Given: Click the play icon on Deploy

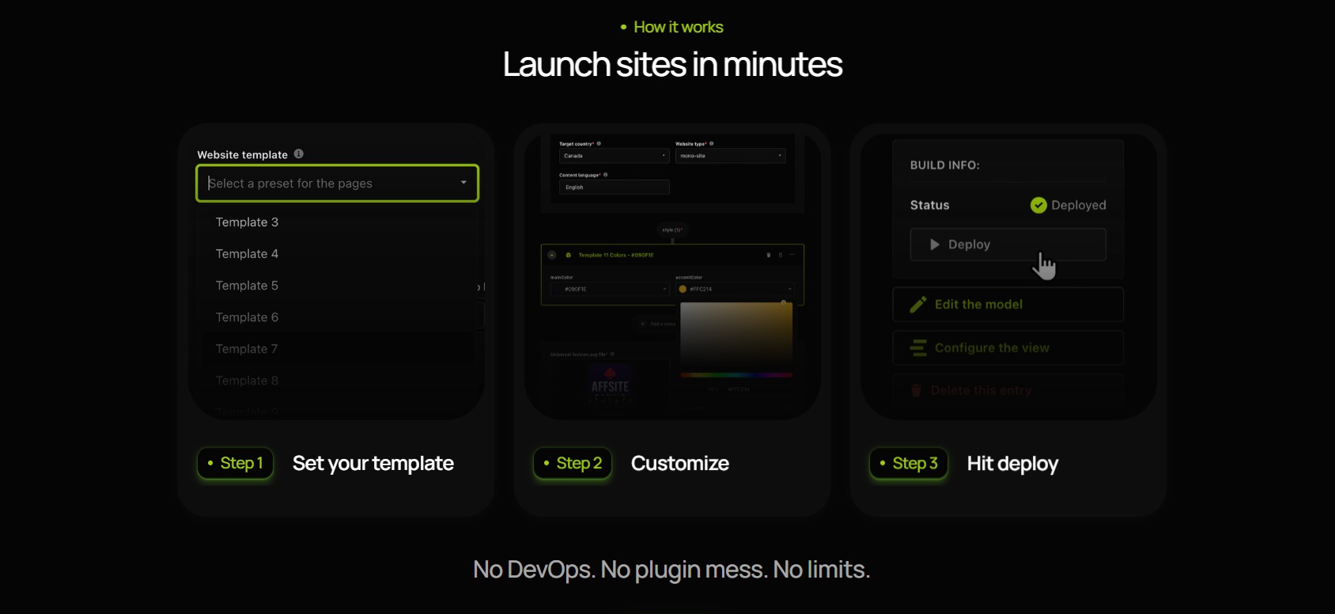Looking at the screenshot, I should pos(935,245).
